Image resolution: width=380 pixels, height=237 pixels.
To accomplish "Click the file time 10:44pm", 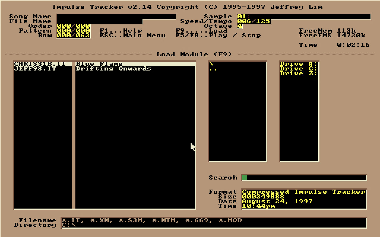I will pos(259,206).
